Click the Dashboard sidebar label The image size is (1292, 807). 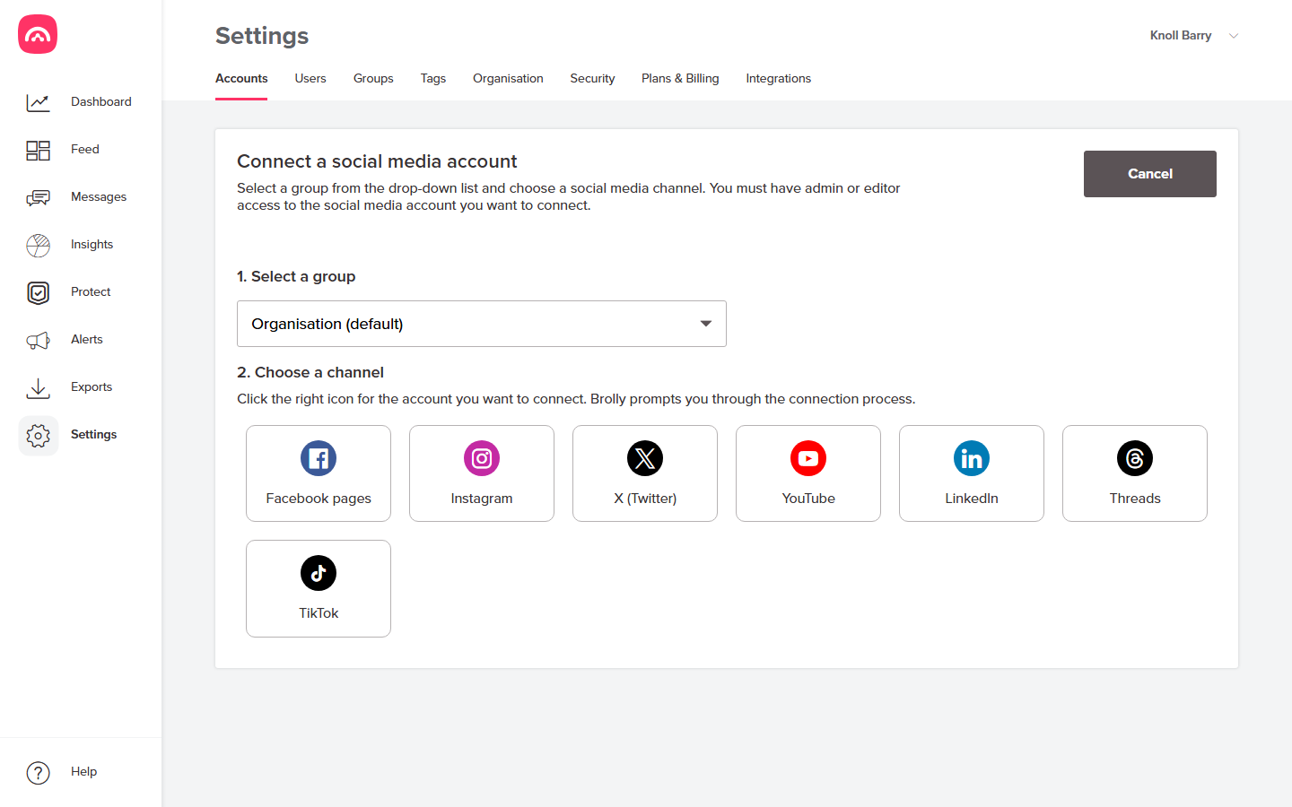pyautogui.click(x=101, y=102)
